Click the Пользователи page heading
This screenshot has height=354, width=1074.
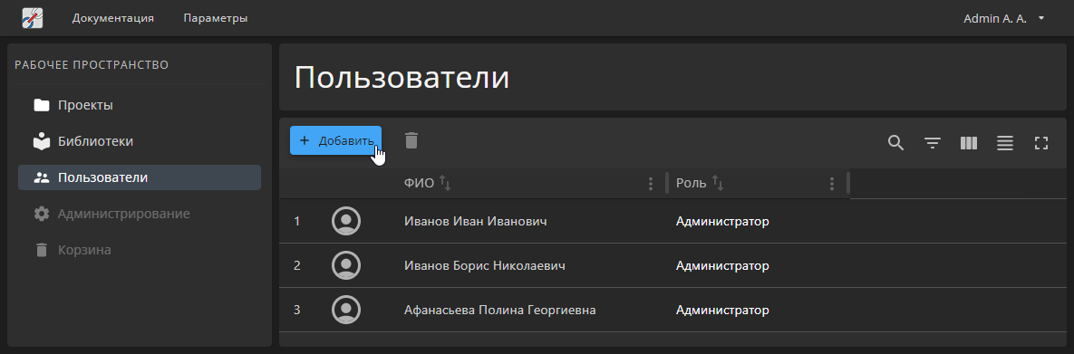pos(402,78)
